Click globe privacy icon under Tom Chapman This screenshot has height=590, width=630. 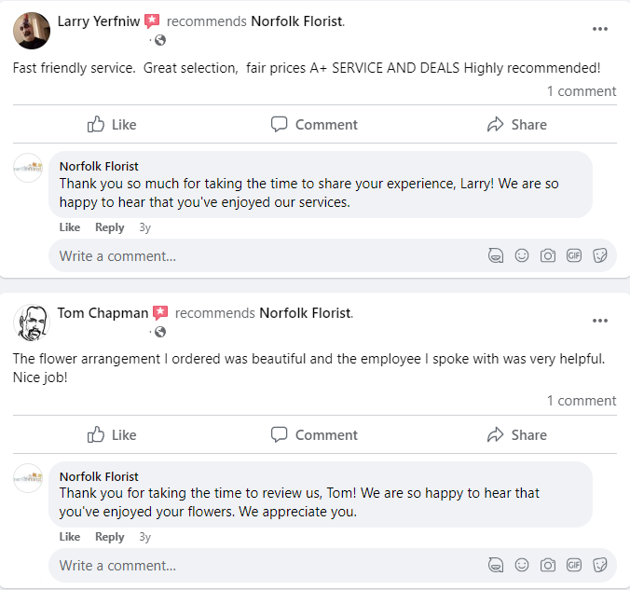(160, 332)
